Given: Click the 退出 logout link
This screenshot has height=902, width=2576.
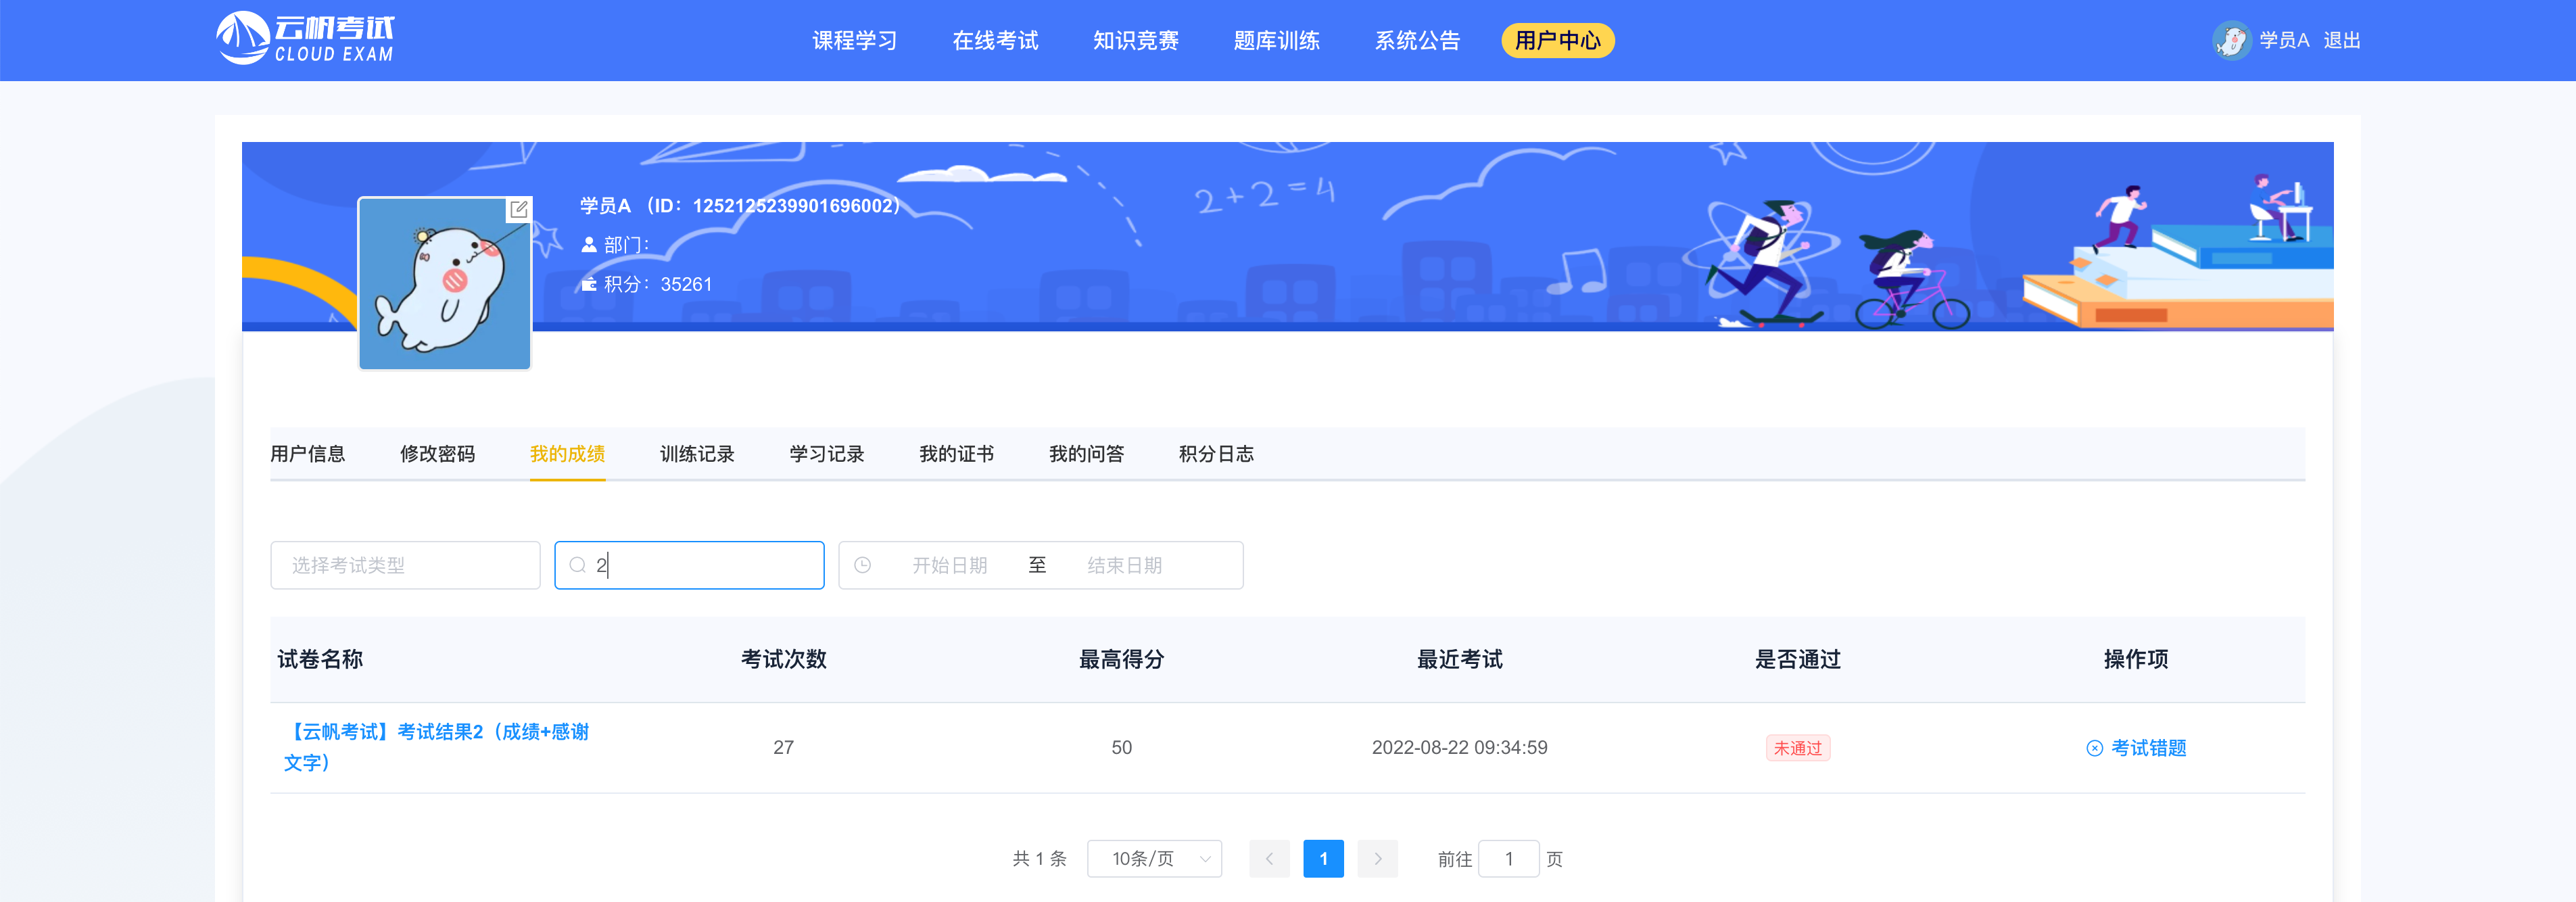Looking at the screenshot, I should point(2341,40).
